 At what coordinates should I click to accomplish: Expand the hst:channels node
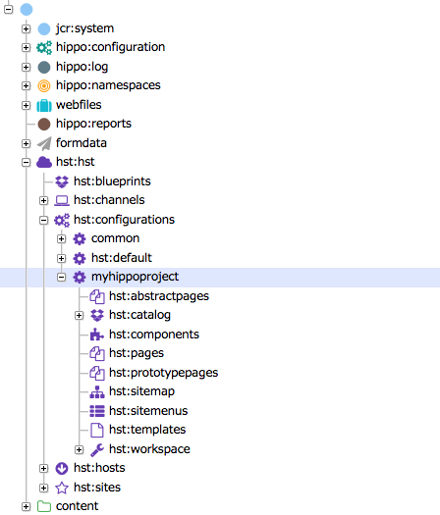pos(44,200)
